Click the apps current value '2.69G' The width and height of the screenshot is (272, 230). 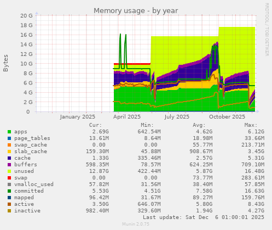[100, 132]
